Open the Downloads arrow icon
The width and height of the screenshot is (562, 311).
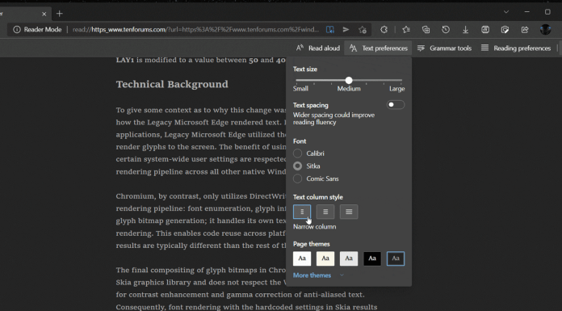pos(465,29)
